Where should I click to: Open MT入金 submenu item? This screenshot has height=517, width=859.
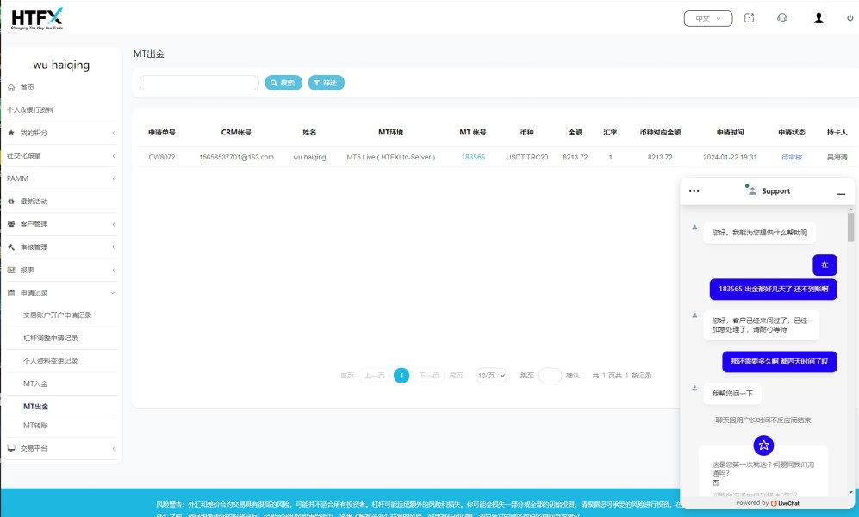coord(35,384)
